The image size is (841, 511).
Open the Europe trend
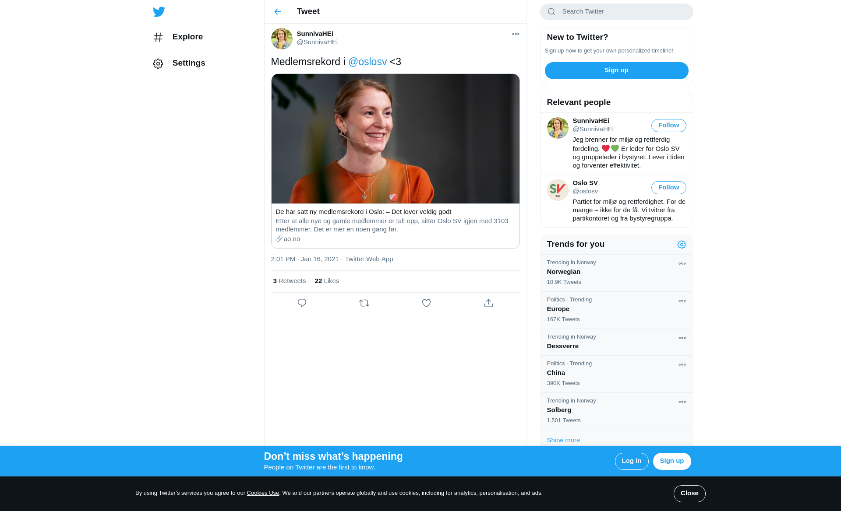tap(616, 310)
